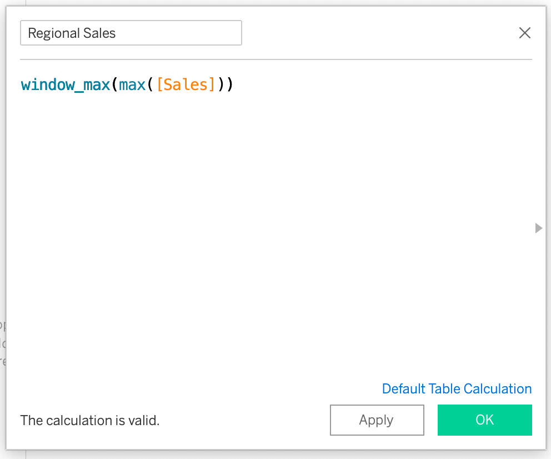Expand the function reference side panel
This screenshot has height=459, width=551.
(x=538, y=228)
